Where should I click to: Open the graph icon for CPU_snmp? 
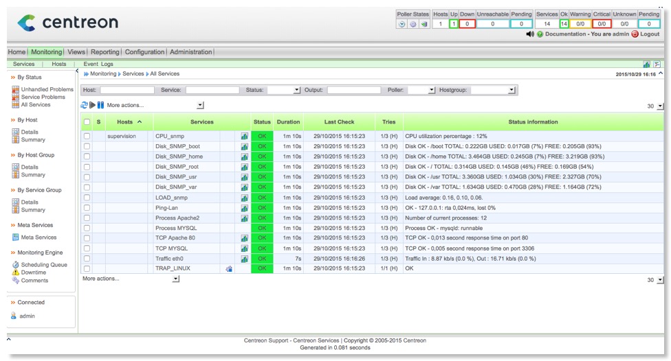(x=244, y=137)
